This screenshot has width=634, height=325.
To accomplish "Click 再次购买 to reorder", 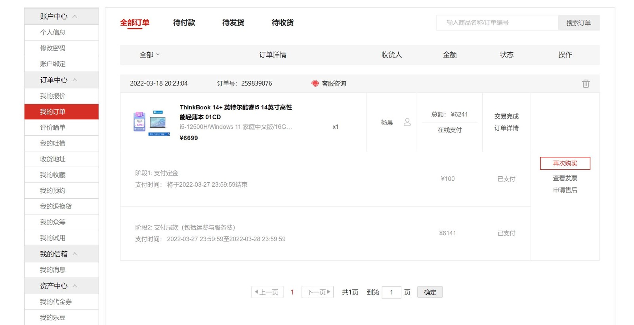I will coord(565,163).
